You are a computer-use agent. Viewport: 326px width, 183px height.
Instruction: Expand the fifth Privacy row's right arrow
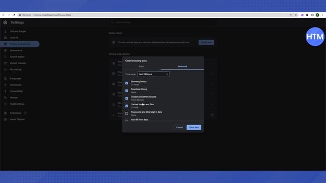212,105
